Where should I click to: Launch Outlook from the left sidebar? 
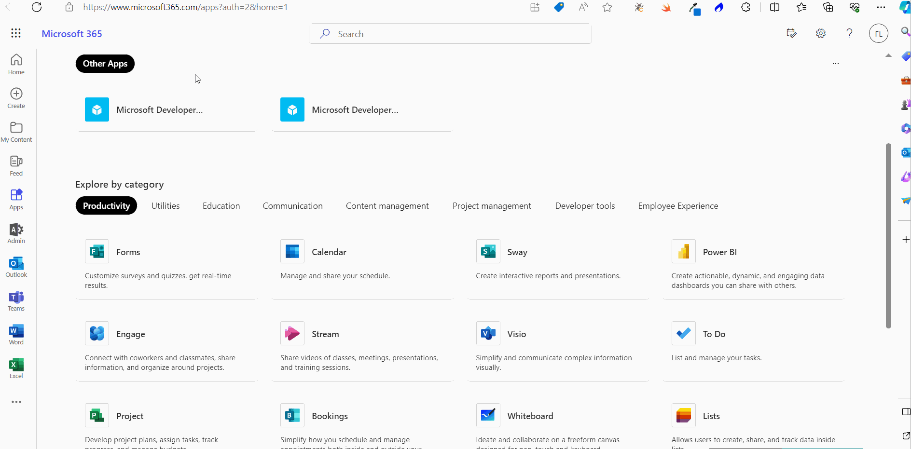click(x=16, y=267)
